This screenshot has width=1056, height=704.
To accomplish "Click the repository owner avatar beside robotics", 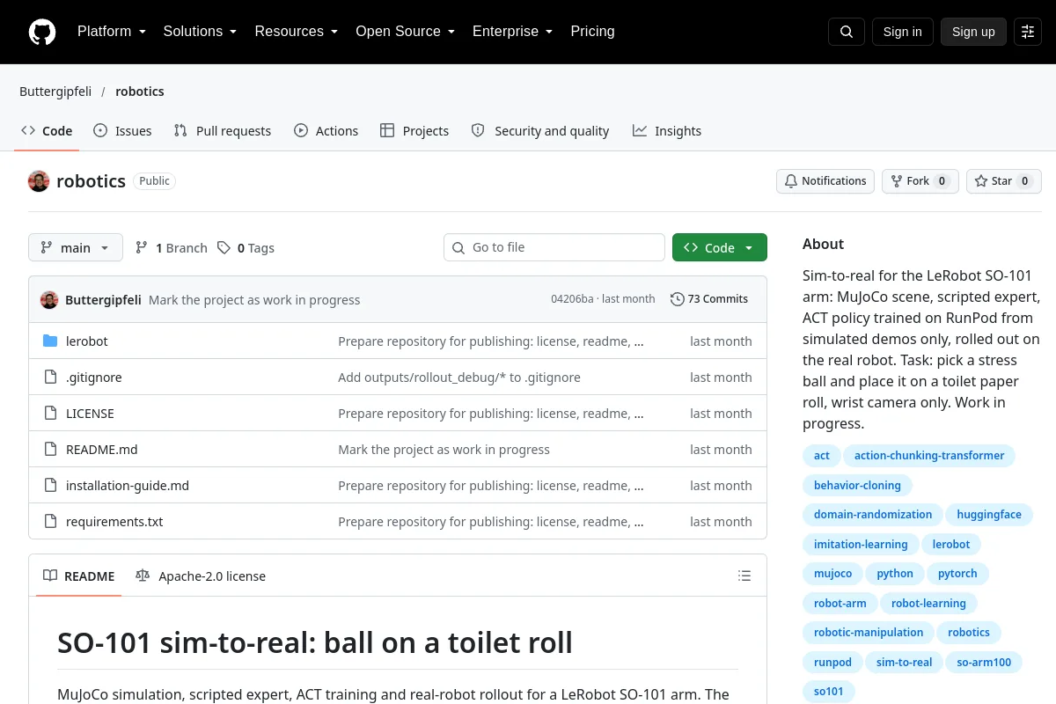I will coord(39,181).
